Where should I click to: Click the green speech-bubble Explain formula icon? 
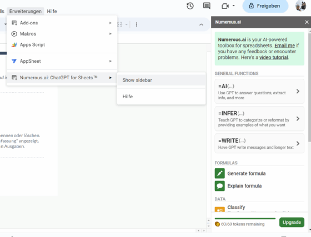(x=219, y=186)
